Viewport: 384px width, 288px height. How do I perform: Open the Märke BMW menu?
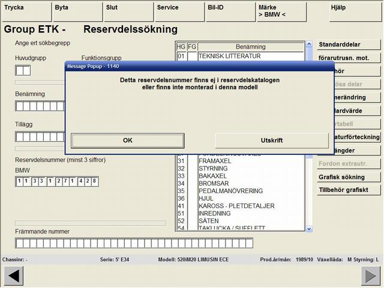point(280,11)
